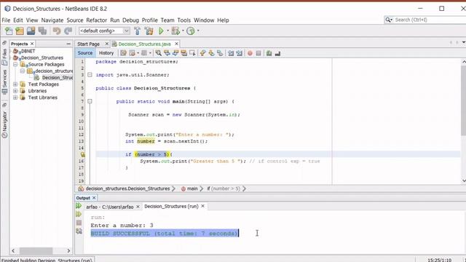Open the Navigate menu

[52, 20]
